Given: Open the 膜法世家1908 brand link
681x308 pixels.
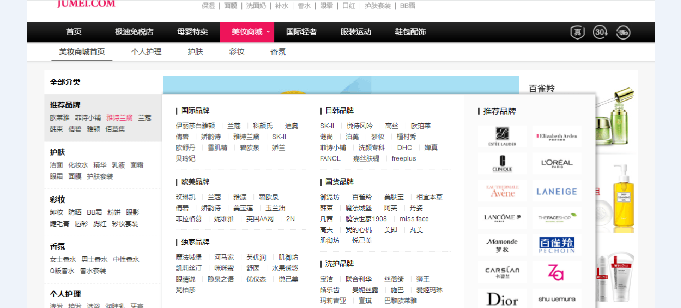Looking at the screenshot, I should [366, 219].
